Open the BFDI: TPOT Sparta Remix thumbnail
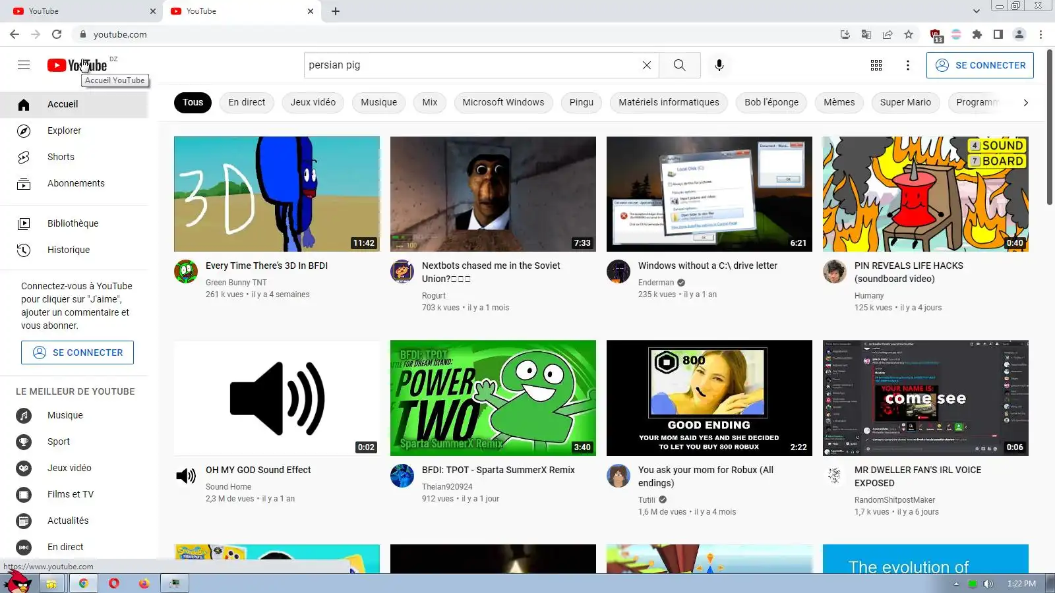 [493, 398]
